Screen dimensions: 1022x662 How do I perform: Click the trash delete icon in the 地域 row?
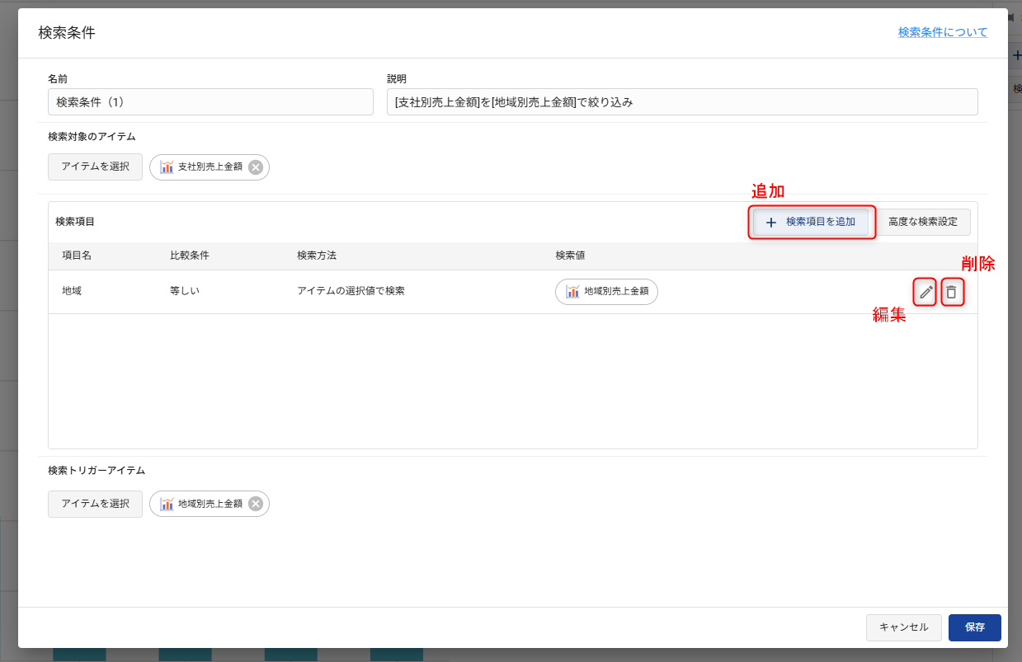952,292
